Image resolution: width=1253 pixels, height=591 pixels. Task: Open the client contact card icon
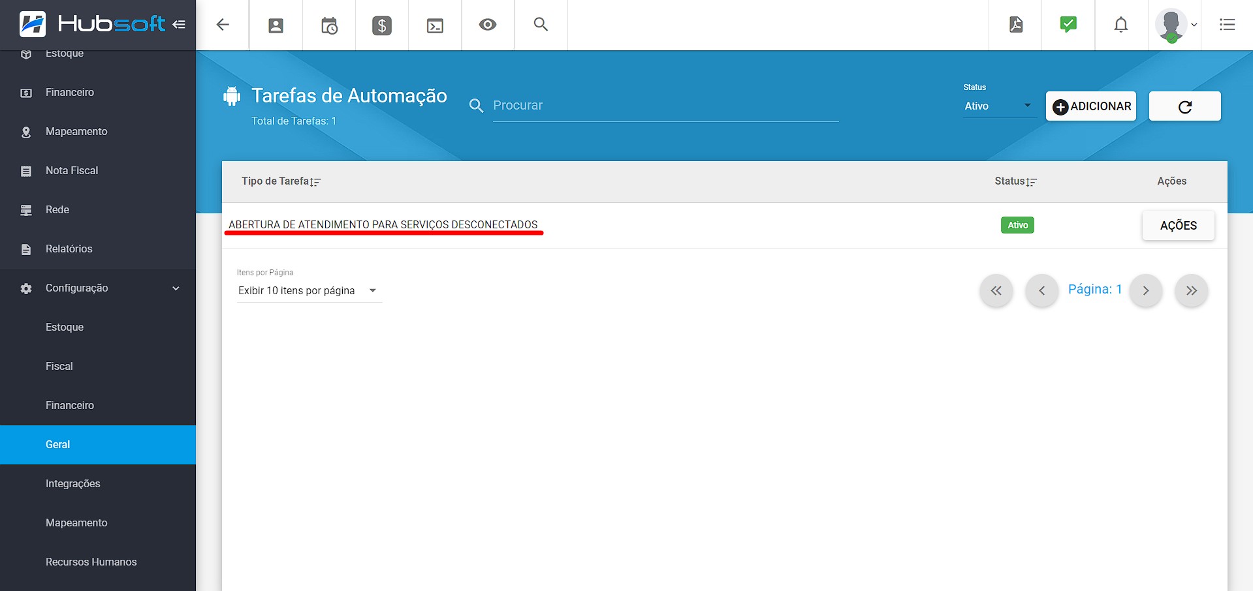pos(276,25)
